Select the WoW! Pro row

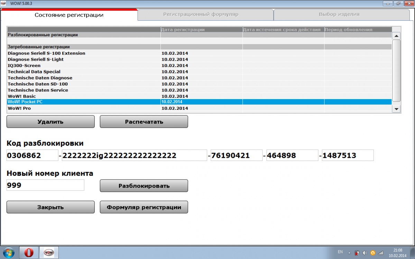click(x=200, y=108)
